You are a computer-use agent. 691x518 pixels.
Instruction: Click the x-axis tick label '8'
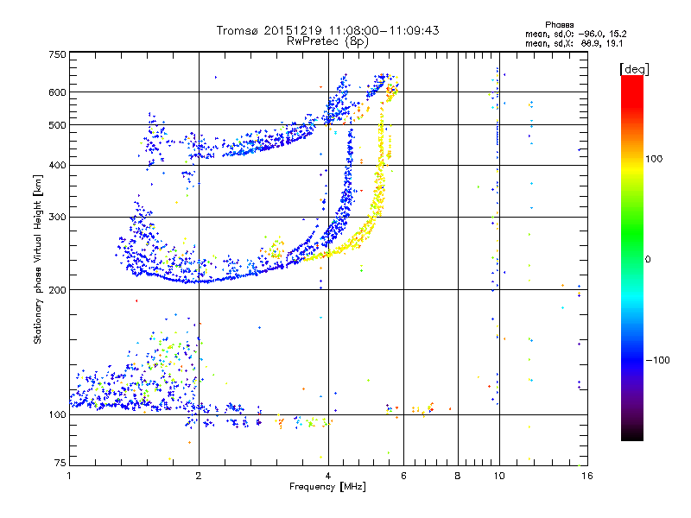point(458,476)
